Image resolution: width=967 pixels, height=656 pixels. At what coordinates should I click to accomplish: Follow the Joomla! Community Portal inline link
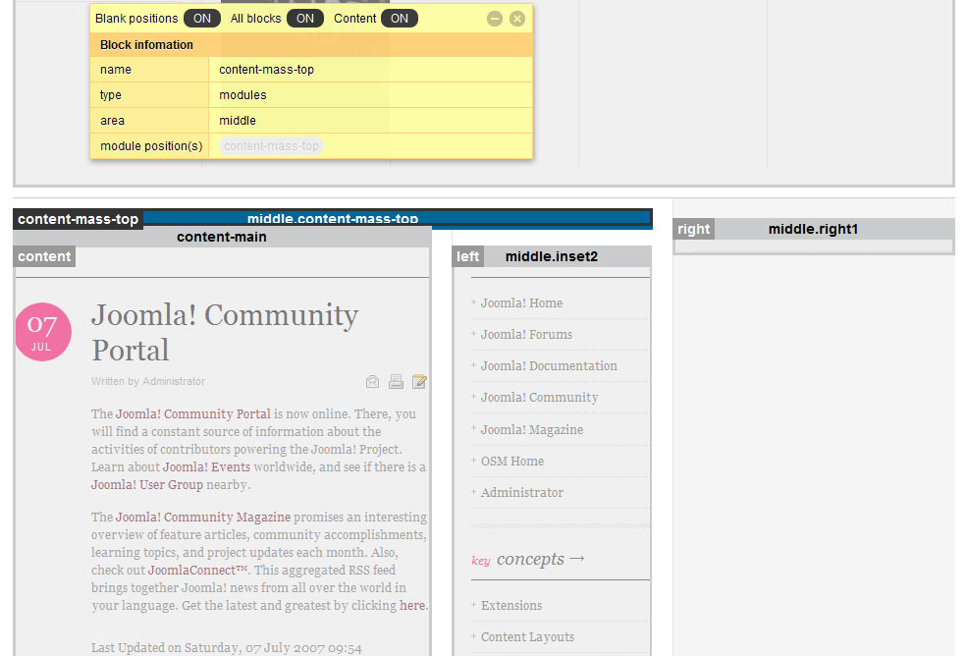point(193,414)
